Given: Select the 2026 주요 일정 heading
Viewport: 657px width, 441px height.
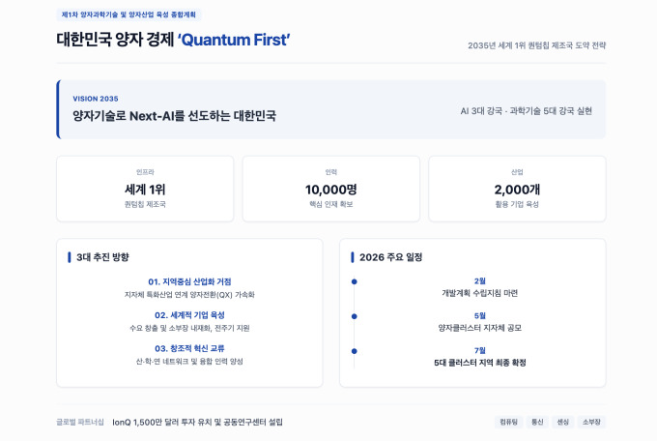Looking at the screenshot, I should pyautogui.click(x=390, y=257).
